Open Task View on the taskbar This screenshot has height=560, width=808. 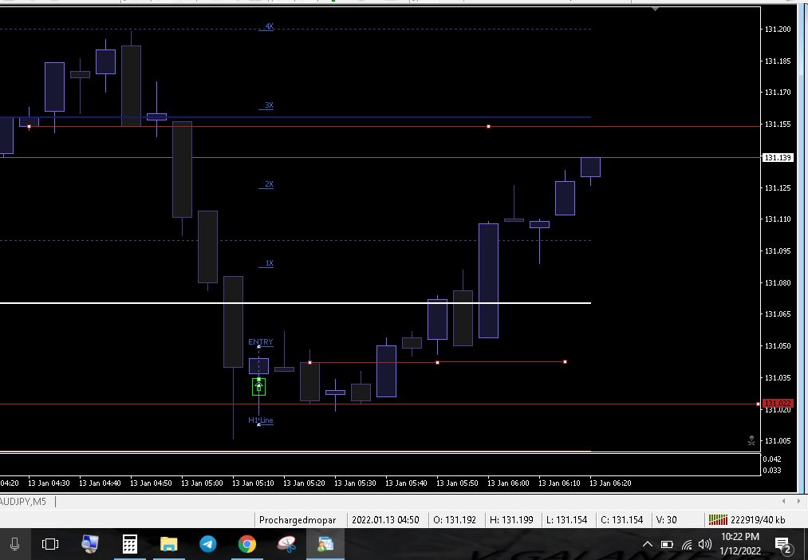tap(50, 544)
